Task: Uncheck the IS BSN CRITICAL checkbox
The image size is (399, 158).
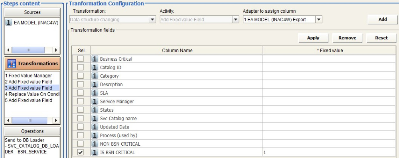Action: coord(81,153)
